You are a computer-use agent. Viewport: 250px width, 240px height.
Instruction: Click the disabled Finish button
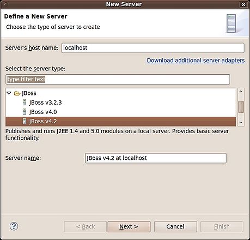[x=222, y=226]
